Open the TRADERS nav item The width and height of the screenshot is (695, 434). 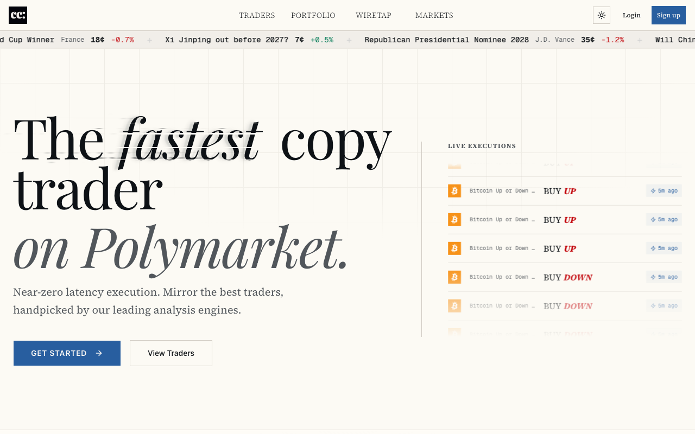coord(257,15)
